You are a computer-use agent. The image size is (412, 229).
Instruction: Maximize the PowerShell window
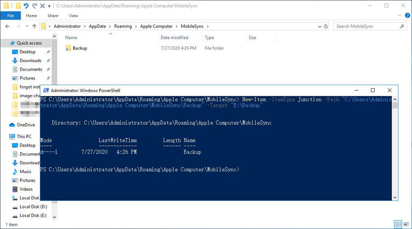tap(373, 90)
